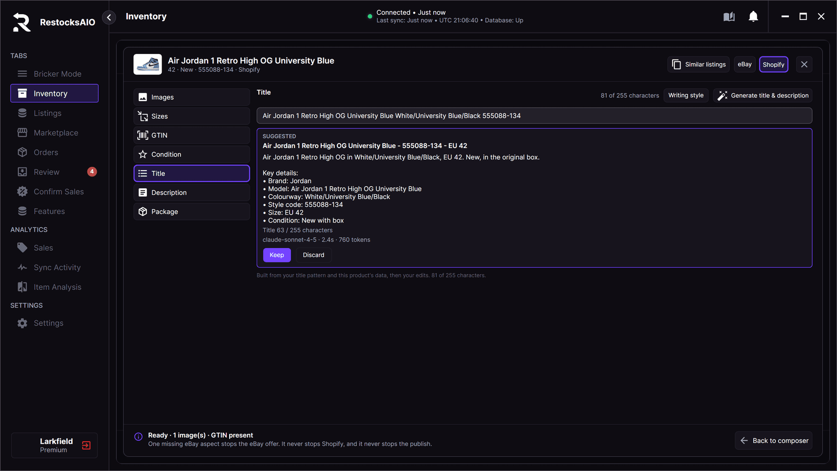Screen dimensions: 837x471
Task: Switch to the eBay marketplace toggle
Action: tap(744, 64)
